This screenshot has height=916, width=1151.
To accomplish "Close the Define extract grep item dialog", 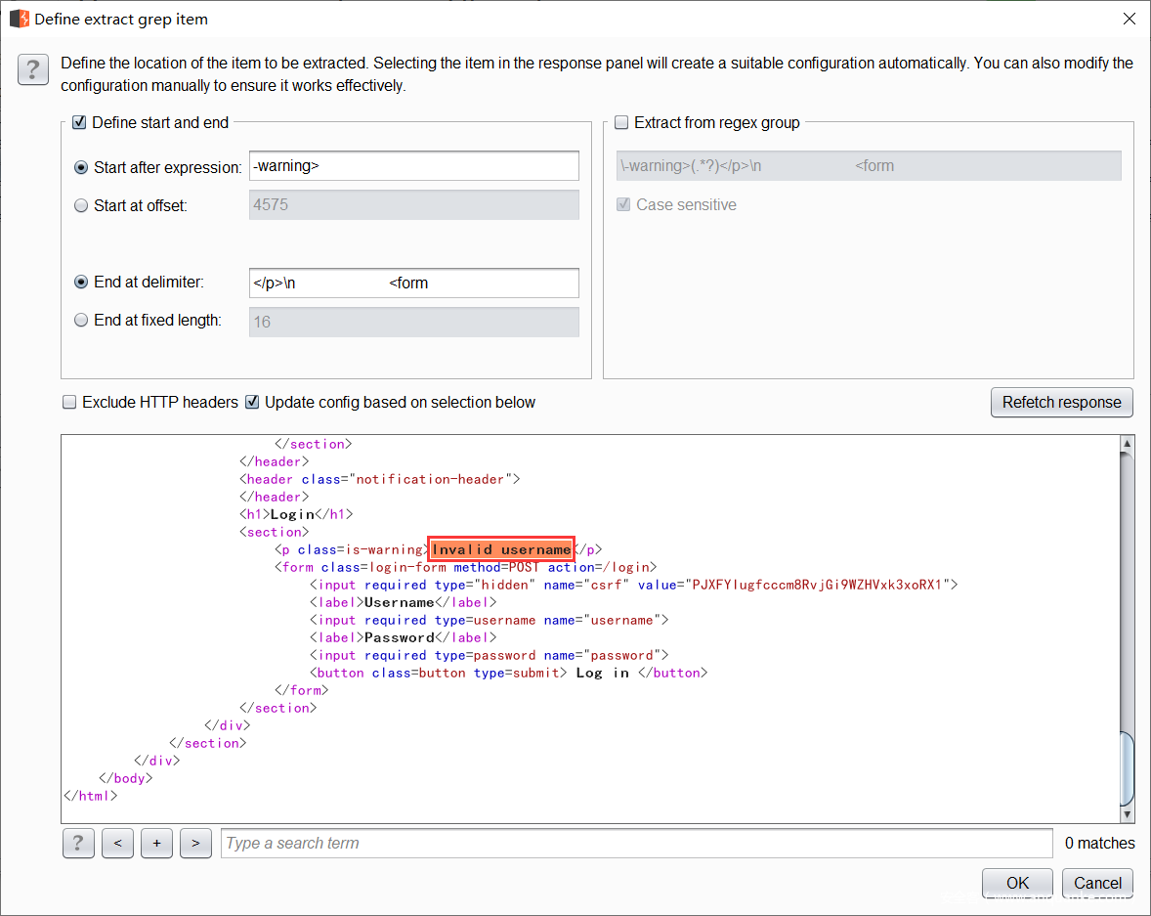I will (1129, 19).
